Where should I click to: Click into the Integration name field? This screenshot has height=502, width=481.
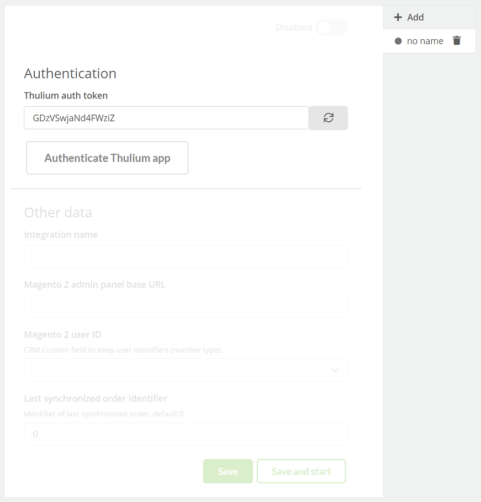pyautogui.click(x=186, y=256)
